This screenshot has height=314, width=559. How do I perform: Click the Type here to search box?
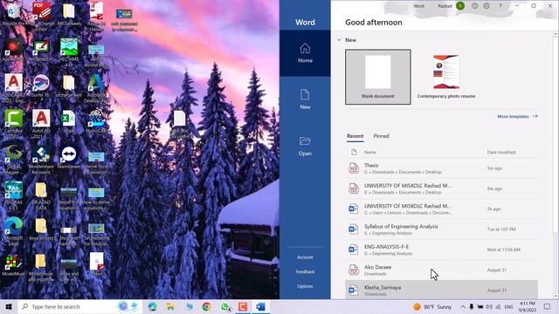[x=80, y=306]
